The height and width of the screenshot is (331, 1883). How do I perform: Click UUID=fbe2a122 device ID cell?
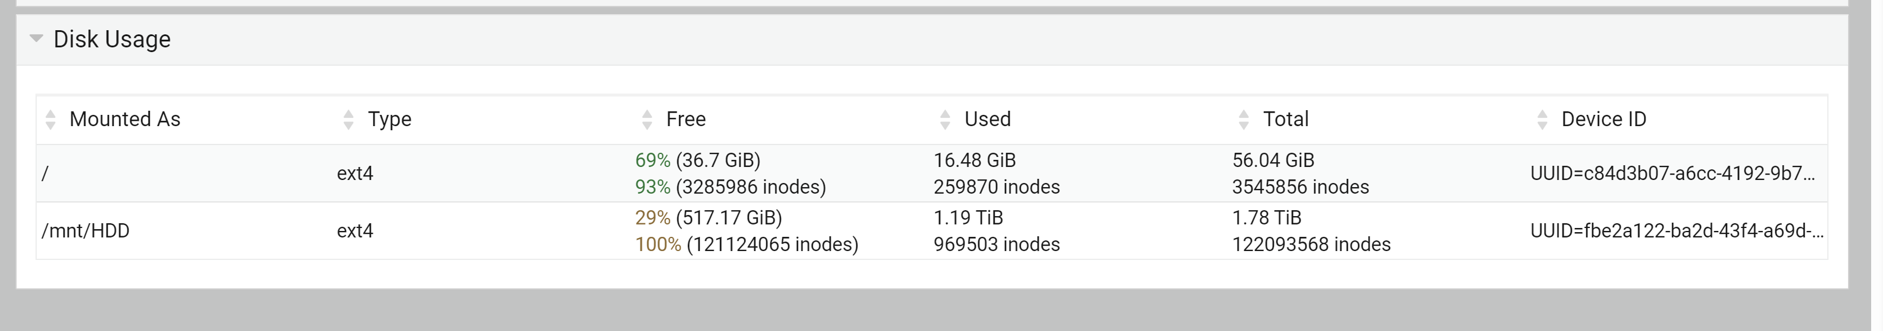[x=1677, y=231]
